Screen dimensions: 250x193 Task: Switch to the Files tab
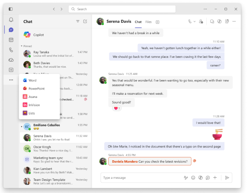[x=148, y=22]
